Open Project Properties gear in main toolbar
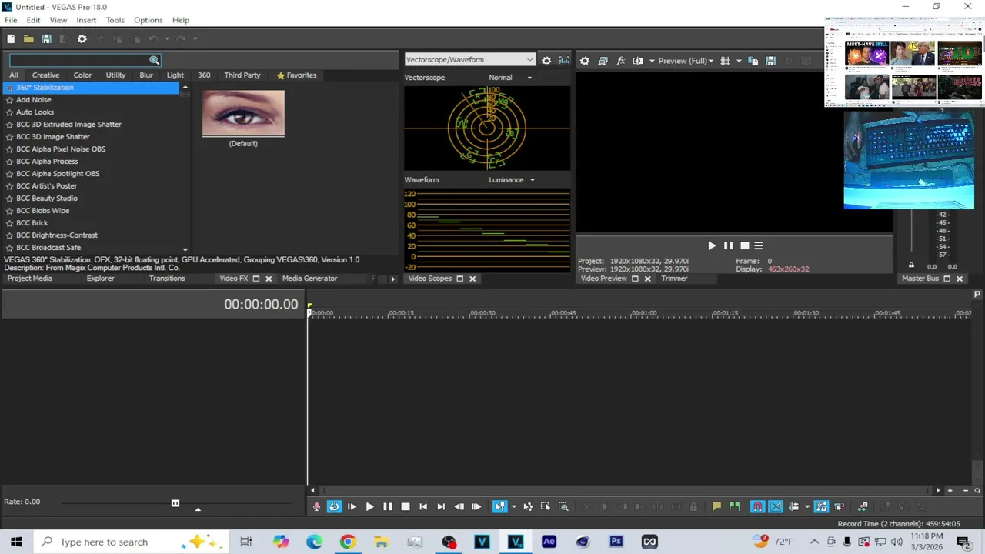 pyautogui.click(x=82, y=38)
